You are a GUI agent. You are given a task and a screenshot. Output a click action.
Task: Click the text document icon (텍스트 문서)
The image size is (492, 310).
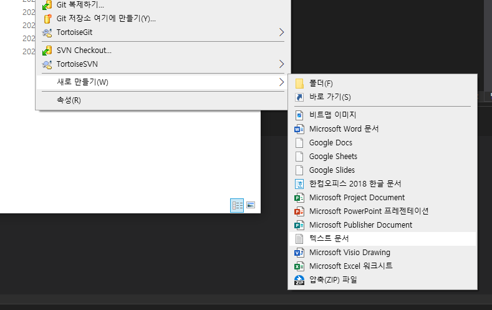pos(299,239)
